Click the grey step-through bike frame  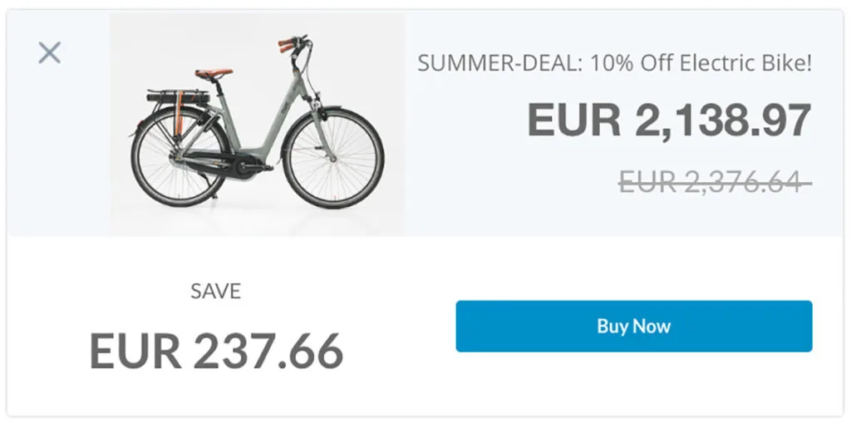(272, 123)
